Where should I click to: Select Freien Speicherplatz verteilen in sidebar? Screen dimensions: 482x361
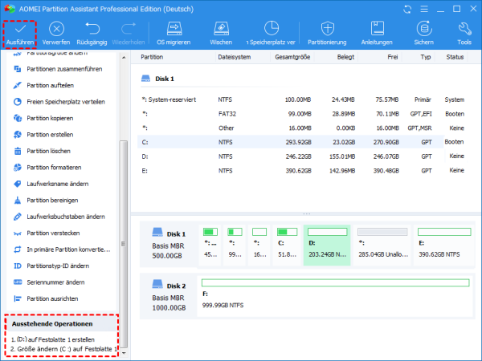pyautogui.click(x=59, y=102)
